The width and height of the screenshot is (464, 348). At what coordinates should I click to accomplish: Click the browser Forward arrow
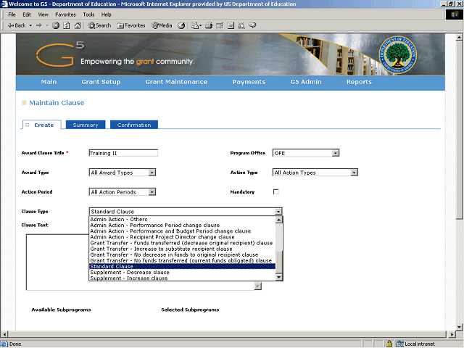pos(39,25)
